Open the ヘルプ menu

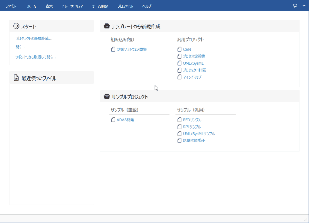click(147, 6)
